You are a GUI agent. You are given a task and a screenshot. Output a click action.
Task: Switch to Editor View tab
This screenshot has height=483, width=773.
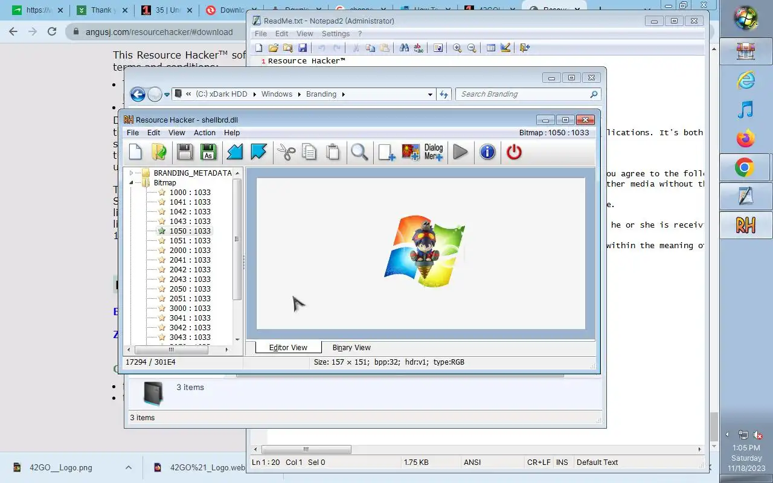[x=288, y=347]
